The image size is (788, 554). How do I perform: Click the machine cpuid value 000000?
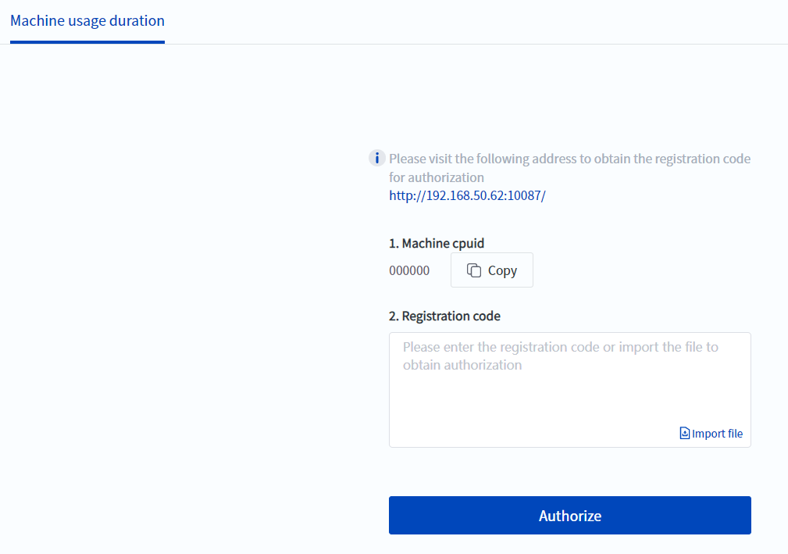tap(409, 270)
